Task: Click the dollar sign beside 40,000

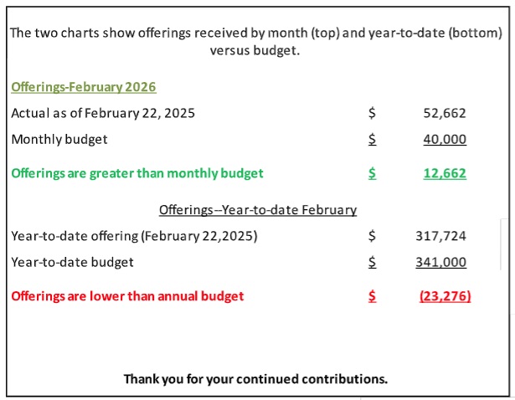Action: [372, 140]
